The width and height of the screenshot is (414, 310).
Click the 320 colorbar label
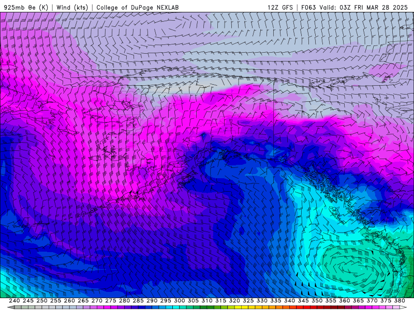pos(234,301)
